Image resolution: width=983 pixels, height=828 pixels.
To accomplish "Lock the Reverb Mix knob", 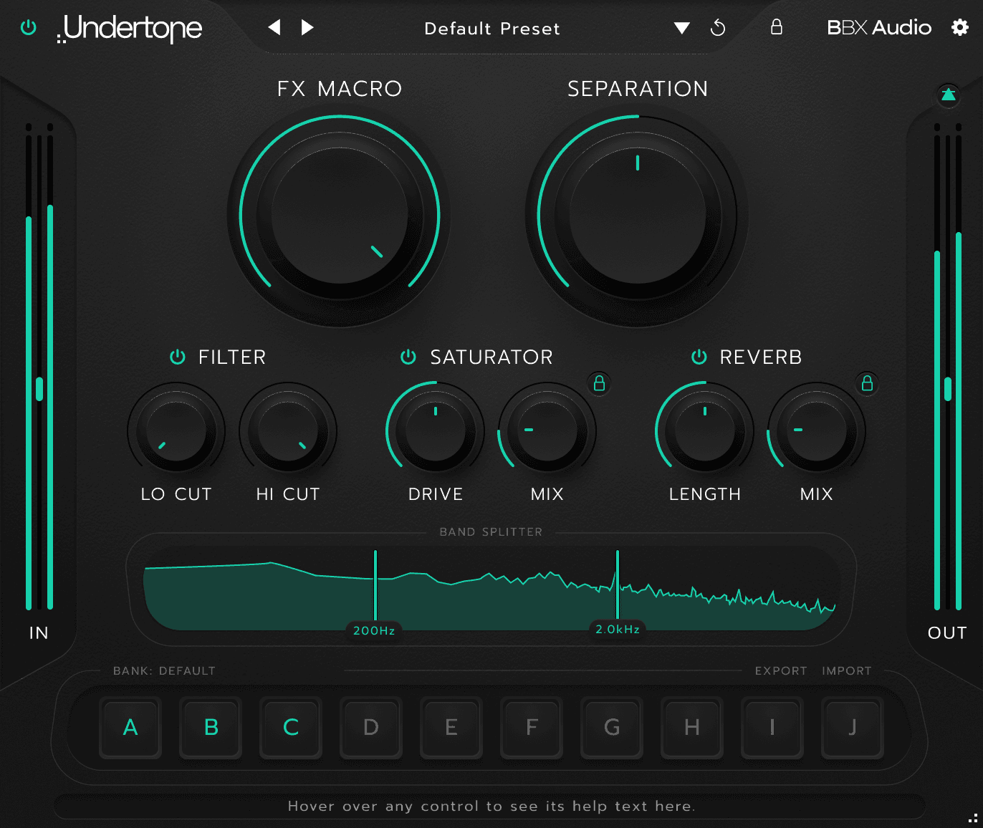I will click(x=867, y=384).
